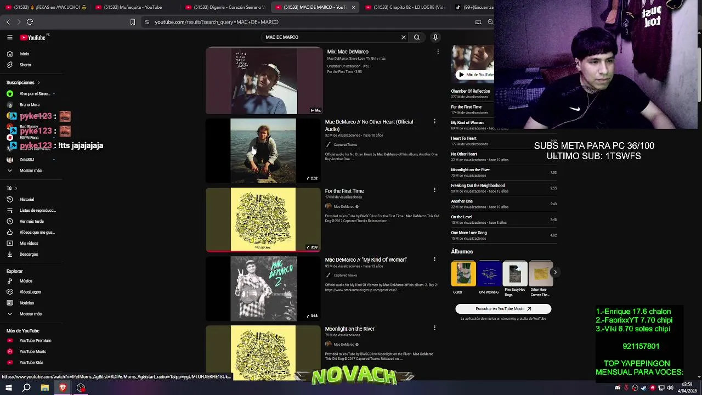Show next albums with the carousel arrow

tap(555, 272)
